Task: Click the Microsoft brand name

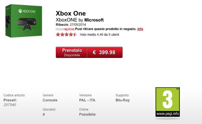Action: [x=94, y=20]
